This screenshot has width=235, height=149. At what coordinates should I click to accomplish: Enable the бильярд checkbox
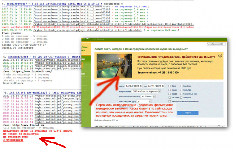point(181,90)
